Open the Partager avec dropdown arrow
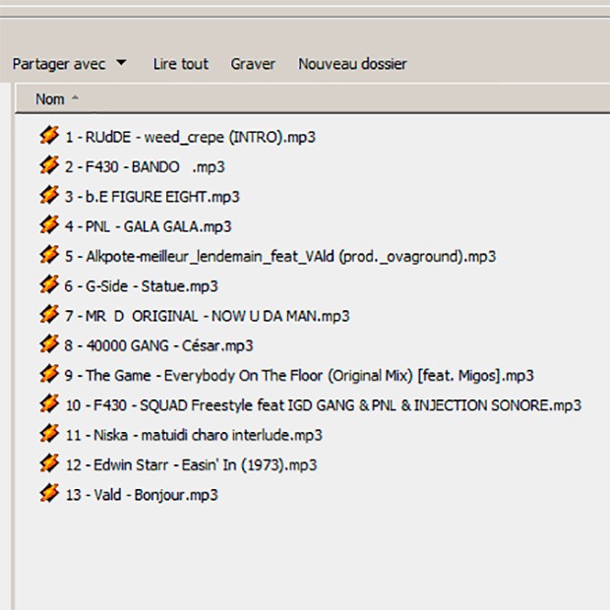 pos(121,63)
